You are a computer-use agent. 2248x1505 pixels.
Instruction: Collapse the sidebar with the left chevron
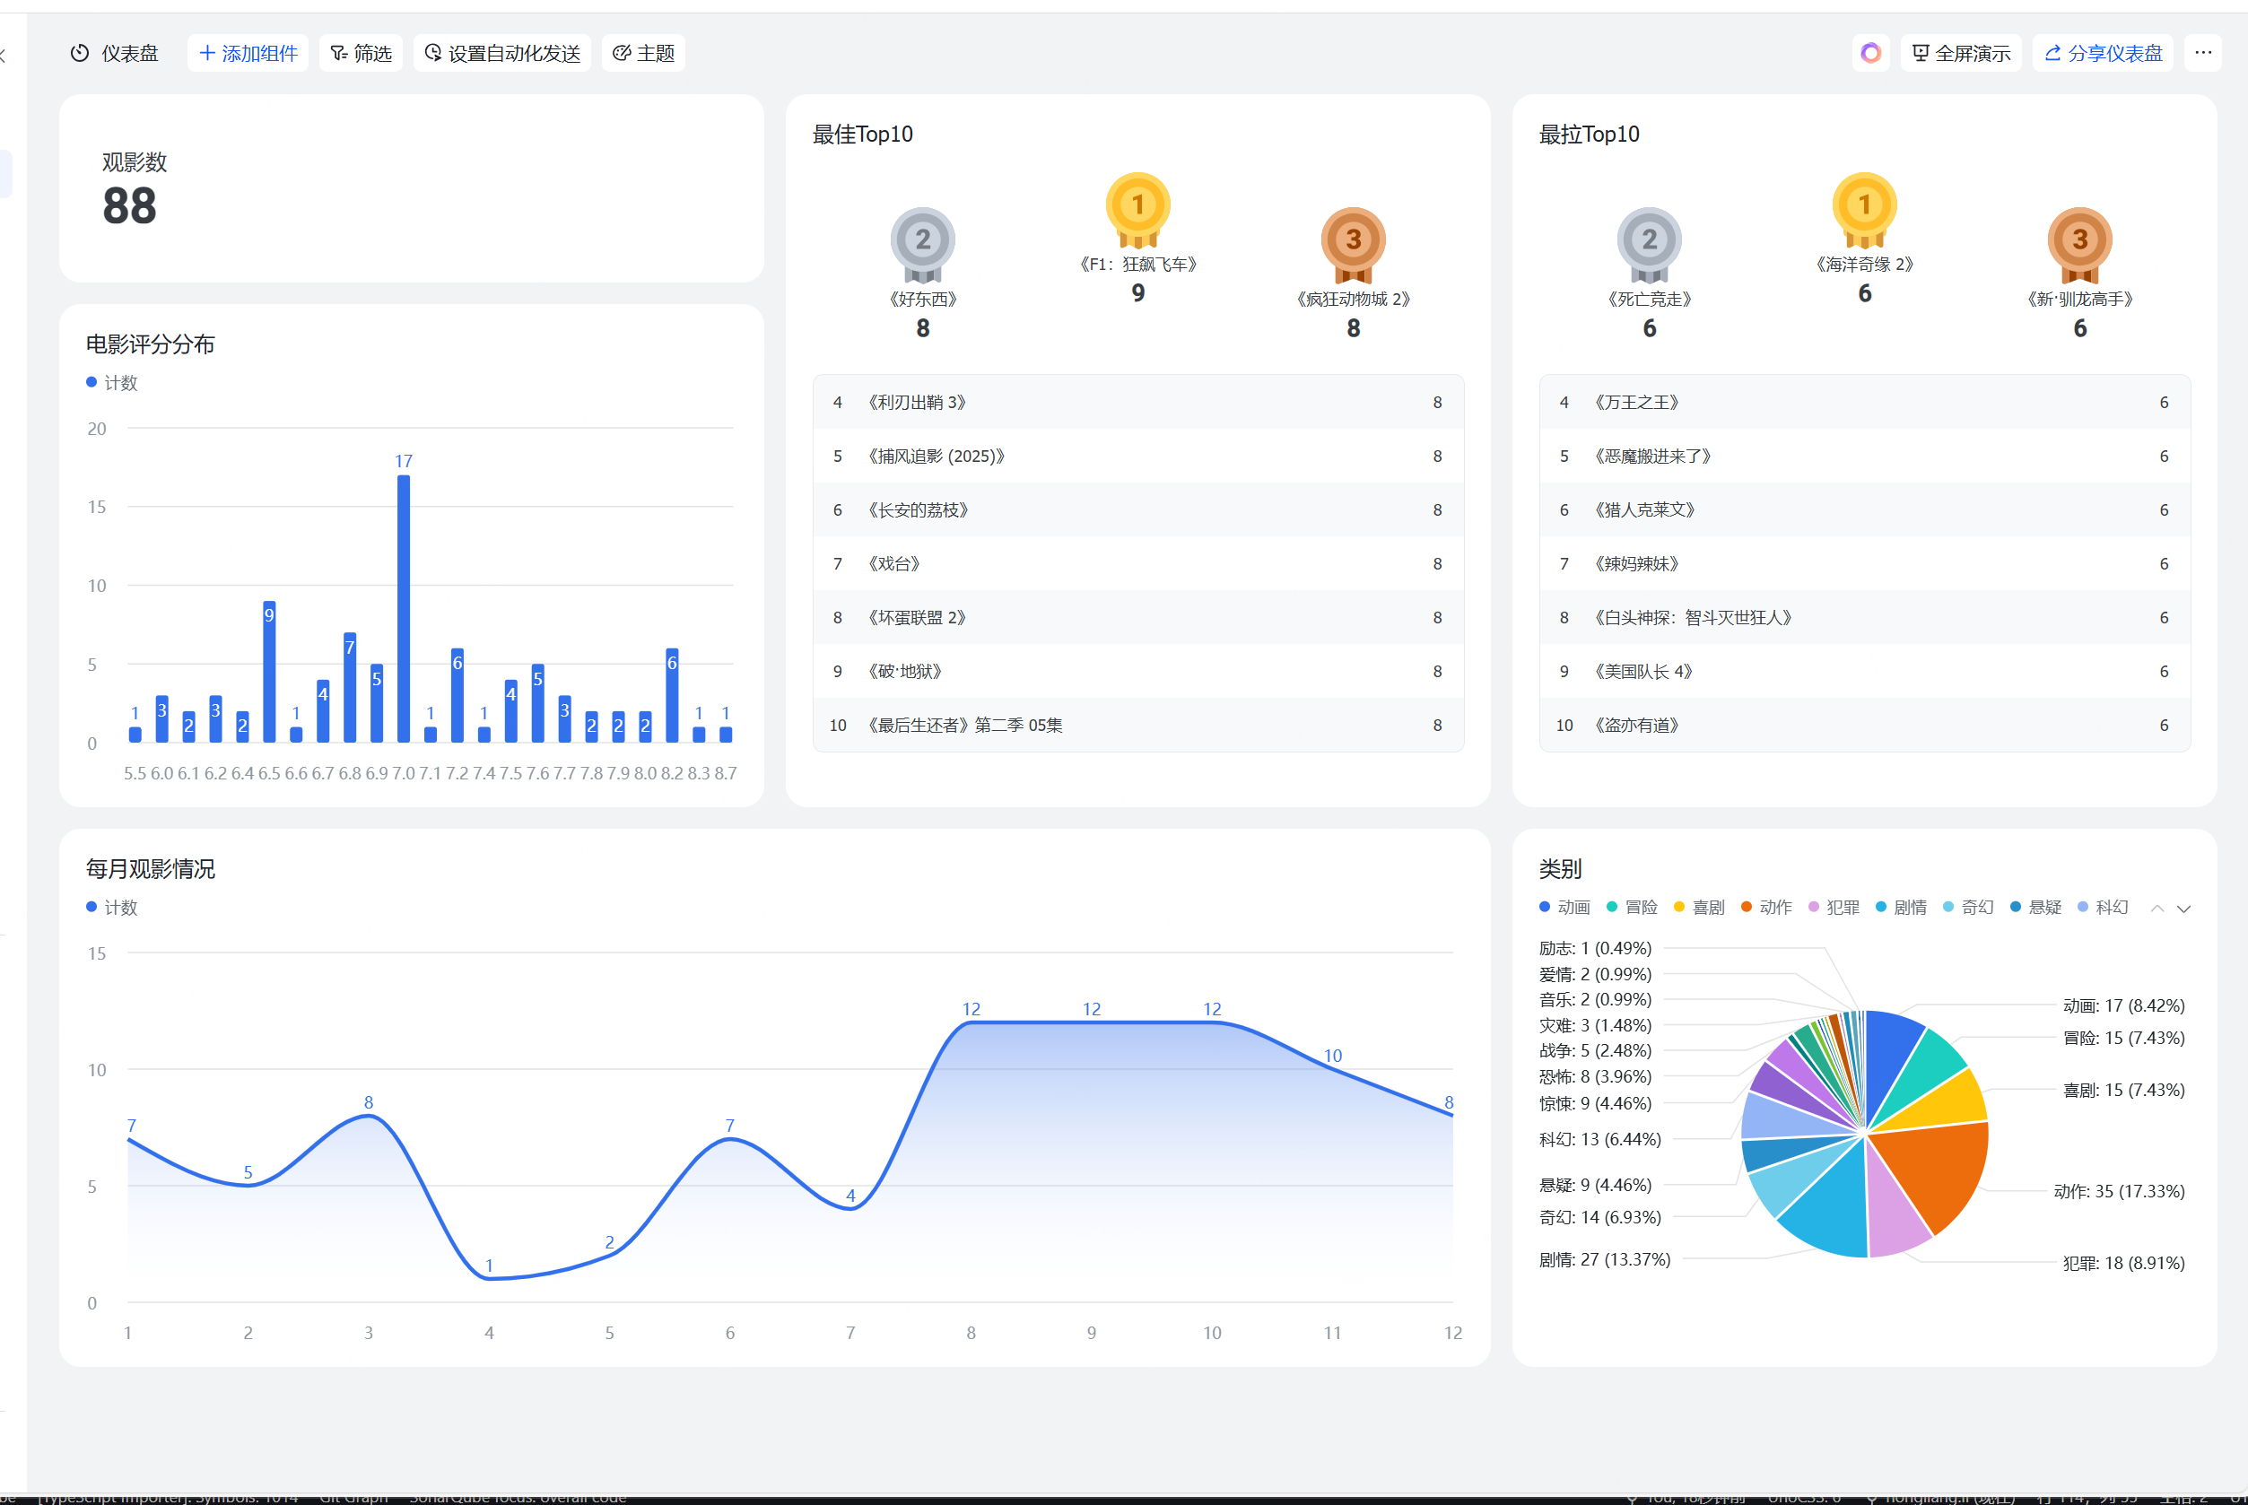pyautogui.click(x=3, y=56)
